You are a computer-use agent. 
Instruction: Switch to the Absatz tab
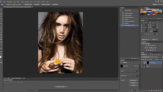click(x=147, y=20)
